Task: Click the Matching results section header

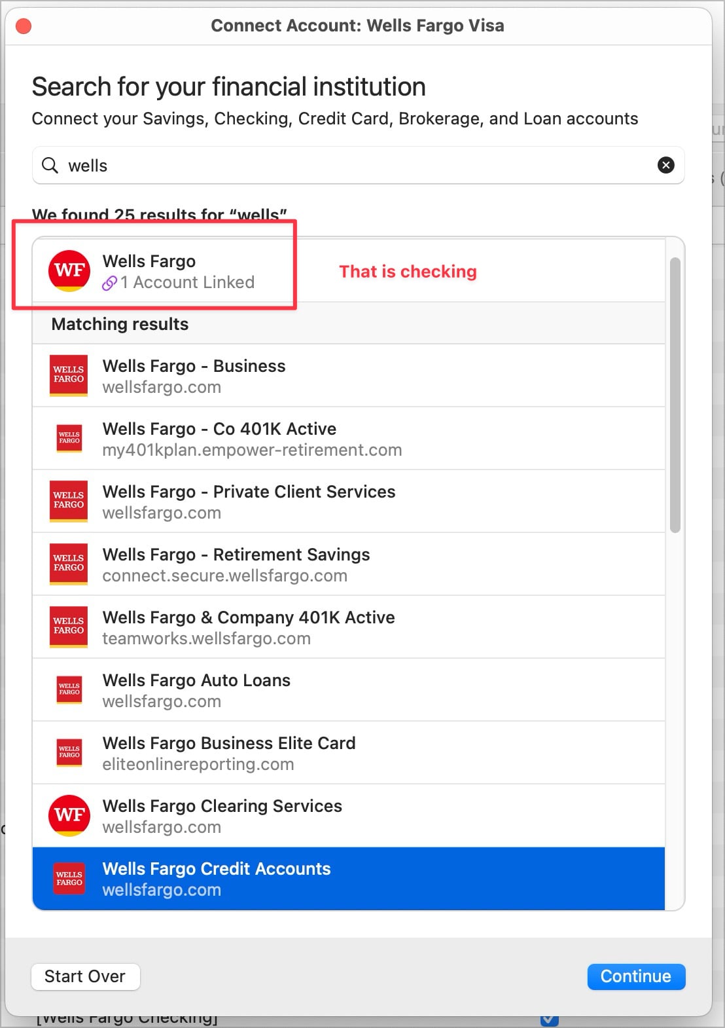Action: (x=349, y=324)
